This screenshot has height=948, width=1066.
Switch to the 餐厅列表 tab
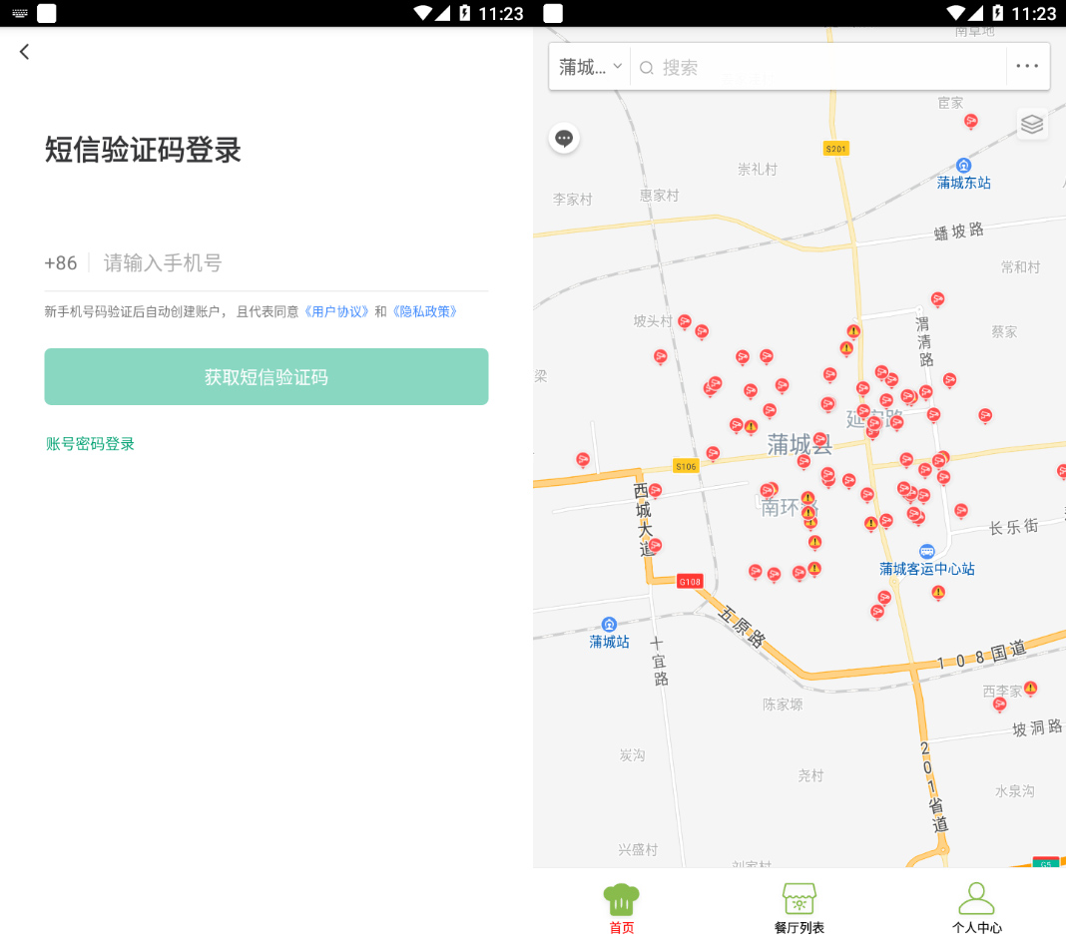[x=799, y=908]
